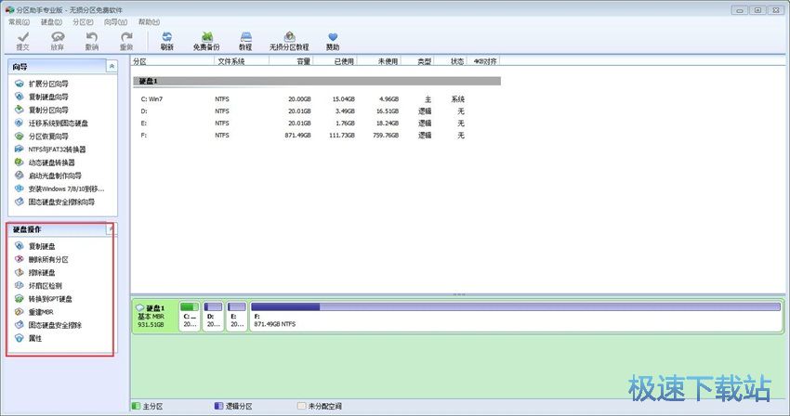Click the 18.24GB unused-space cell
Viewport: 790px width, 416px height.
click(387, 123)
